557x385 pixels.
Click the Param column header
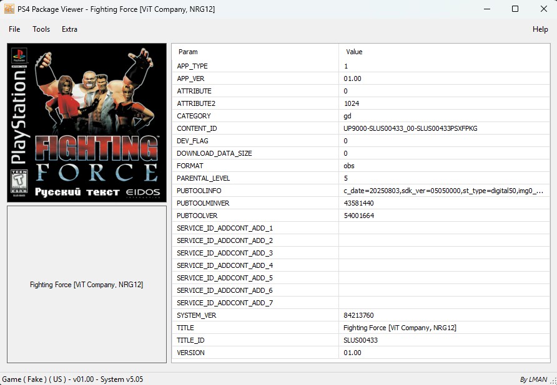coord(188,52)
